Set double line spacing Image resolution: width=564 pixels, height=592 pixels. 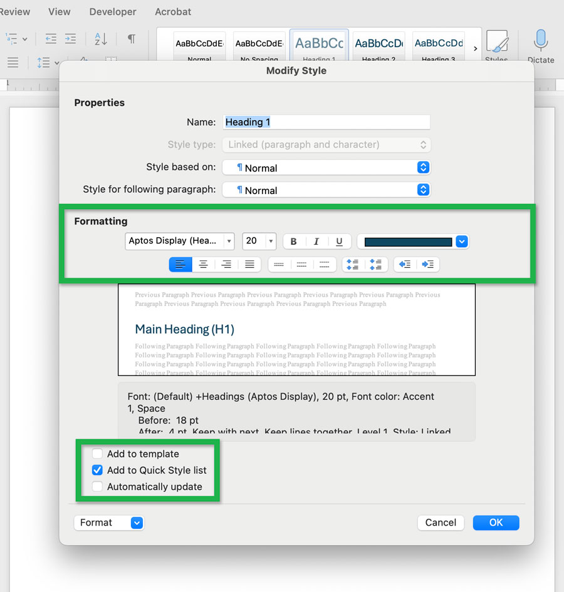(x=324, y=264)
